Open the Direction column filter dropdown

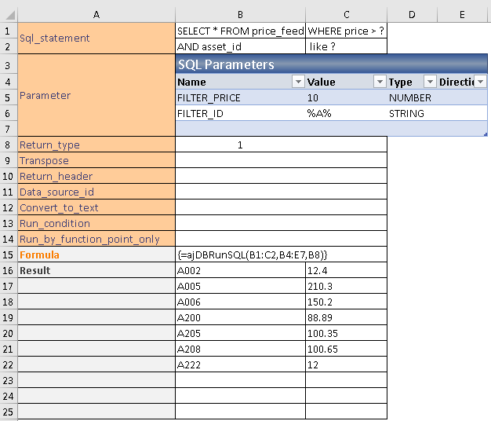[x=480, y=82]
